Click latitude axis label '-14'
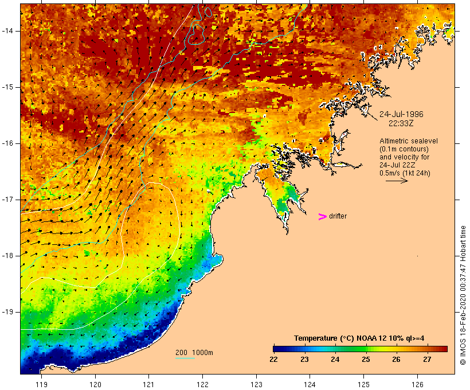Screen dimensions: 470x390 coord(7,31)
